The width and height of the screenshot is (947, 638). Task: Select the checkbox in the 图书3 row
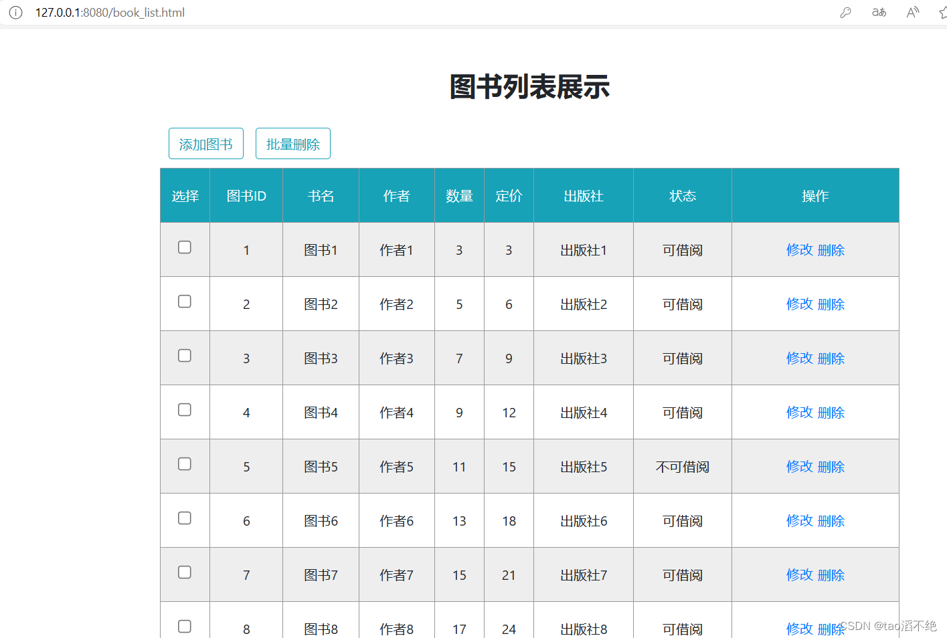click(185, 356)
